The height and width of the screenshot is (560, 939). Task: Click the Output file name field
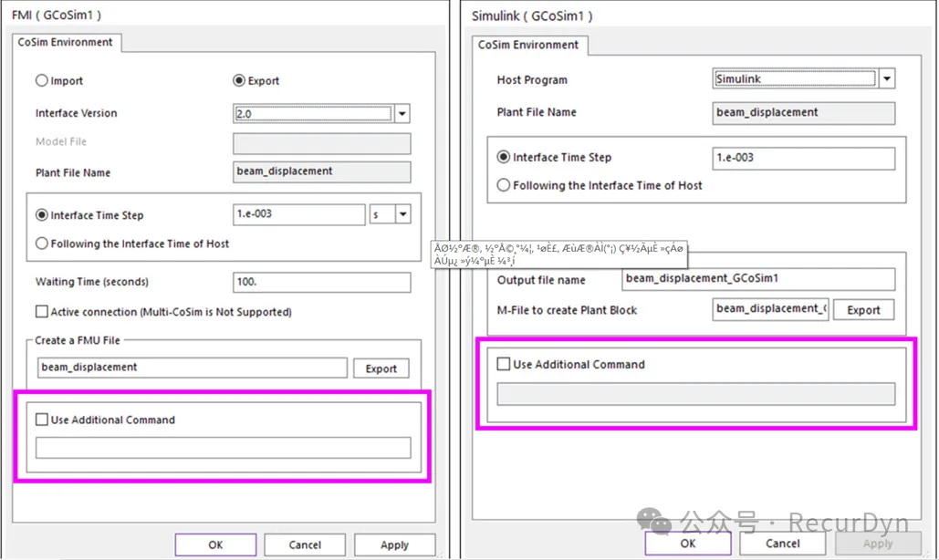757,280
